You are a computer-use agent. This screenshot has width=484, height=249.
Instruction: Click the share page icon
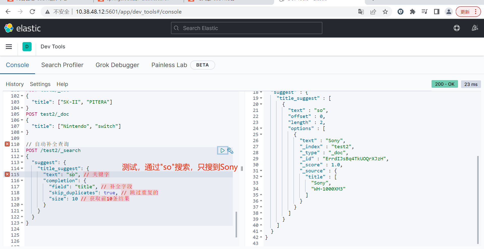(x=373, y=12)
